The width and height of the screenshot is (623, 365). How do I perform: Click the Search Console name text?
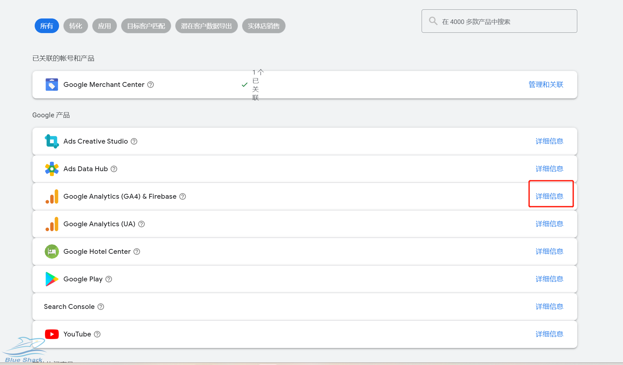click(69, 307)
